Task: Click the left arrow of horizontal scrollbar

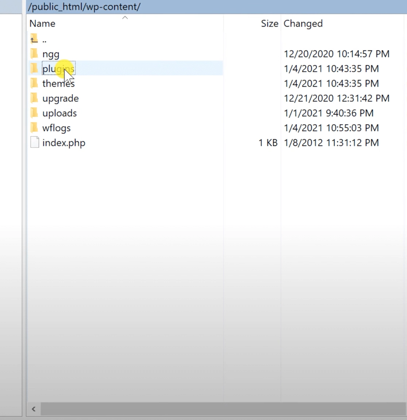Action: [34, 409]
